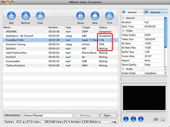
Task: Click the settings panel vertical scrollbar thumb
Action: coord(166,33)
